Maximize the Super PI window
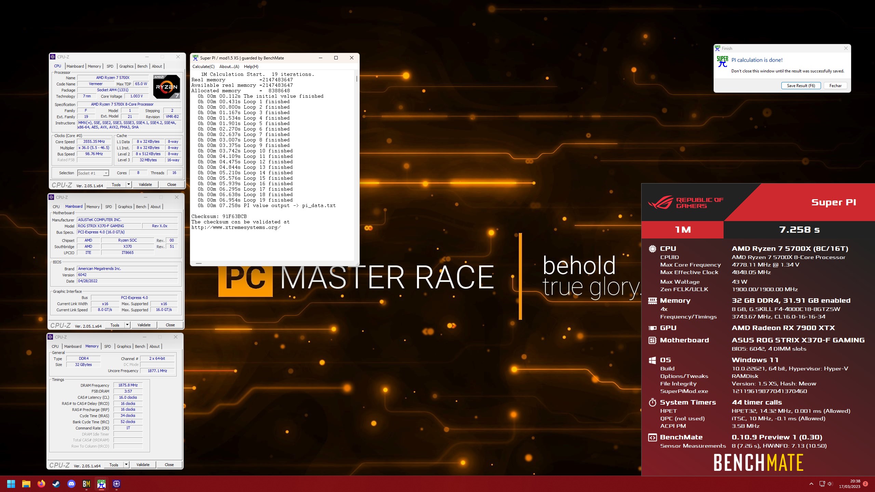Viewport: 875px width, 492px height. [x=336, y=58]
